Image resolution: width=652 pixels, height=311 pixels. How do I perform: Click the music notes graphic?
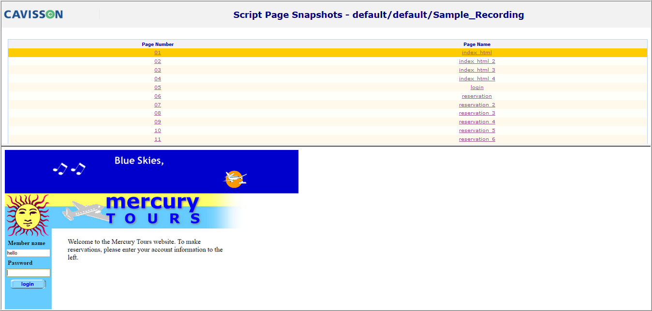coord(69,169)
